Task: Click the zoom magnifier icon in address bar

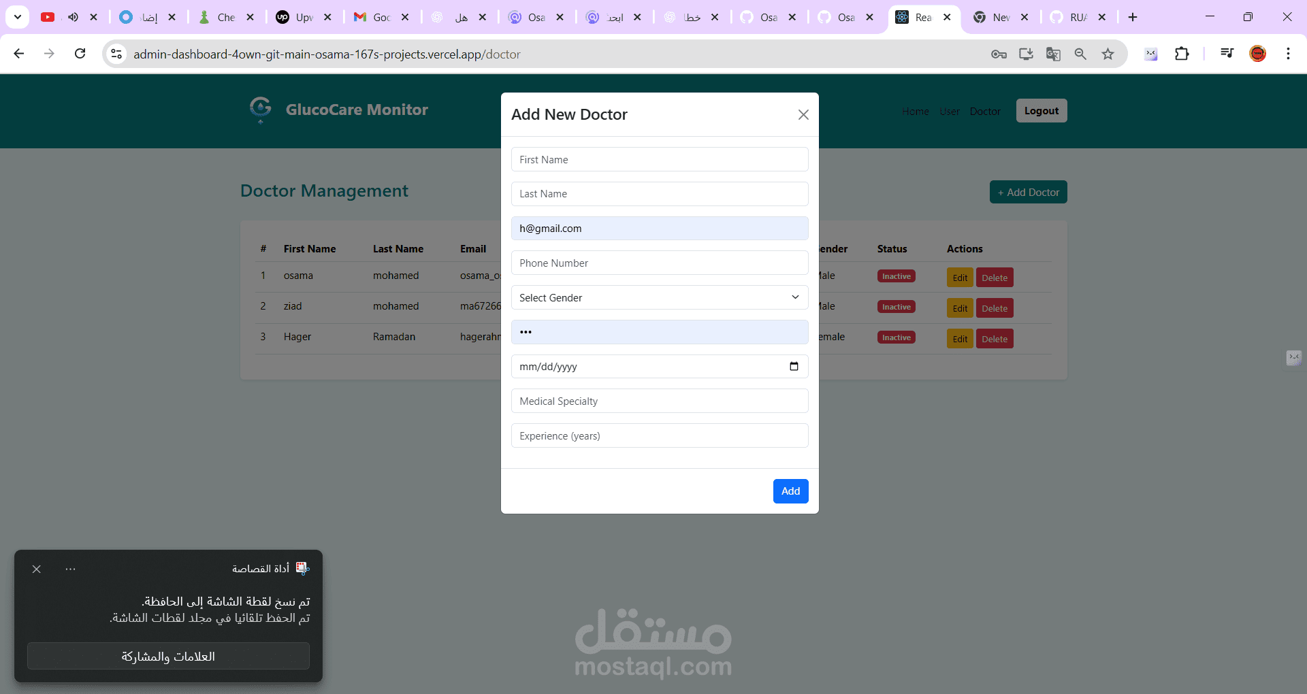Action: pos(1080,54)
